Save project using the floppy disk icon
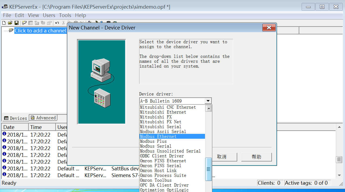Image resolution: width=345 pixels, height=192 pixels. point(17,23)
